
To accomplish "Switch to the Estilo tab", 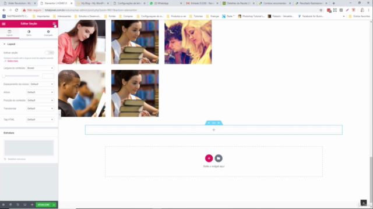I will [29, 33].
